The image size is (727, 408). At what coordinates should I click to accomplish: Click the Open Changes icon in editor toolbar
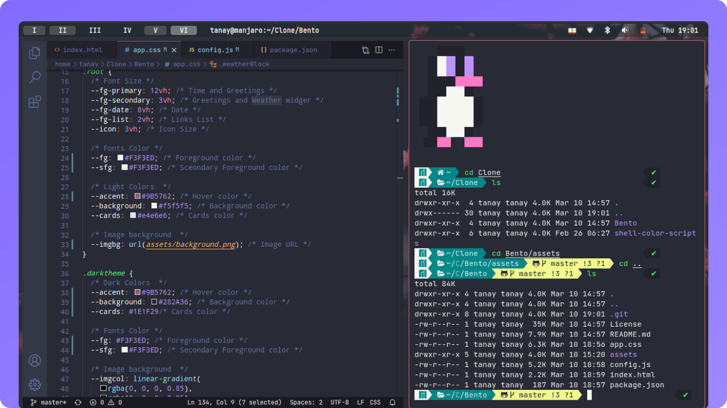(366, 50)
